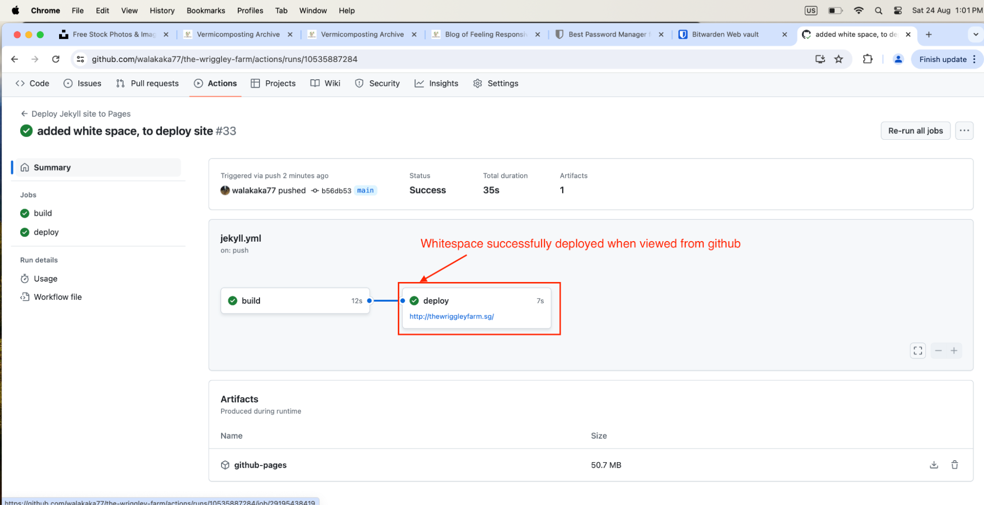Click the battery status icon
Viewport: 984px width, 505px height.
pyautogui.click(x=835, y=10)
